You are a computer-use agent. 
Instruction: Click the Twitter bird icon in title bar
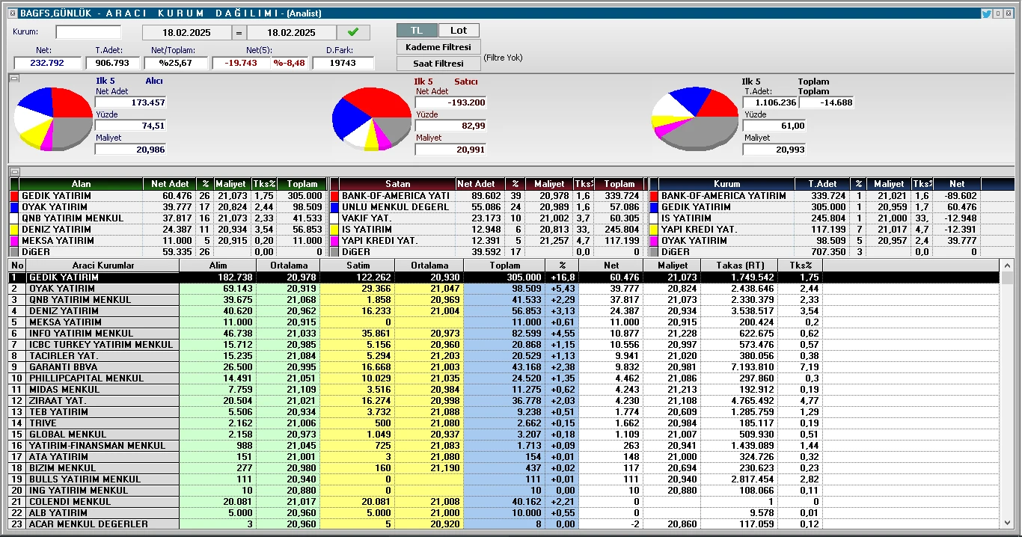pos(986,13)
